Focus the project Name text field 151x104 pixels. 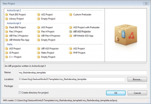83,73
